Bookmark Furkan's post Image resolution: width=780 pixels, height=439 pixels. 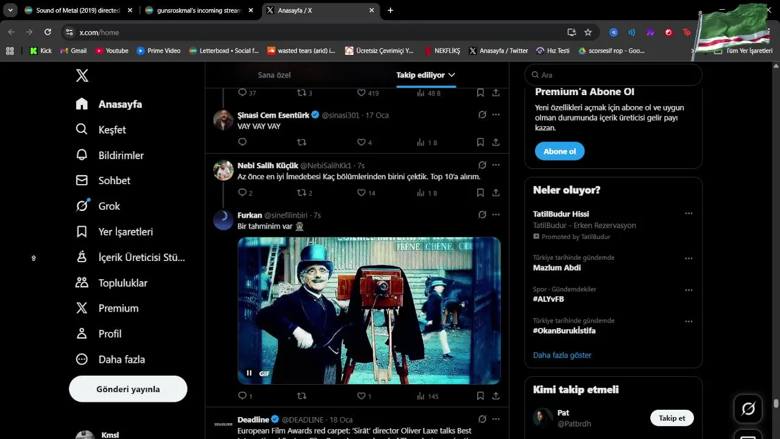[480, 396]
